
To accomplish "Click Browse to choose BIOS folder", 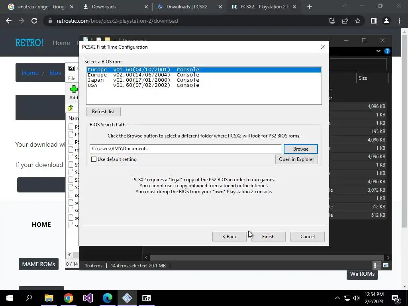I will [300, 149].
